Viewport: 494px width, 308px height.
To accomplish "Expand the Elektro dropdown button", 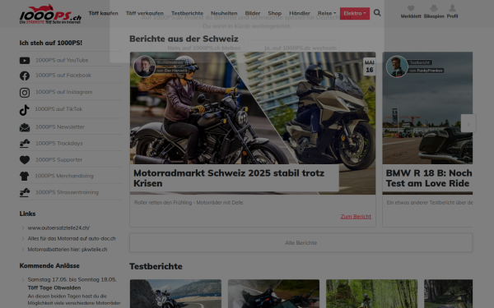I will pos(355,13).
